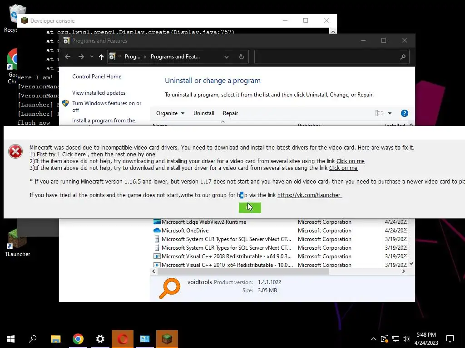Go up one level in Control Panel
Viewport: 465px width, 348px height.
click(101, 57)
